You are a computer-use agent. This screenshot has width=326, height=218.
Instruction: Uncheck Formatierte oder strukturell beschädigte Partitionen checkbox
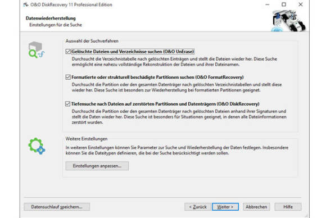[x=68, y=77]
